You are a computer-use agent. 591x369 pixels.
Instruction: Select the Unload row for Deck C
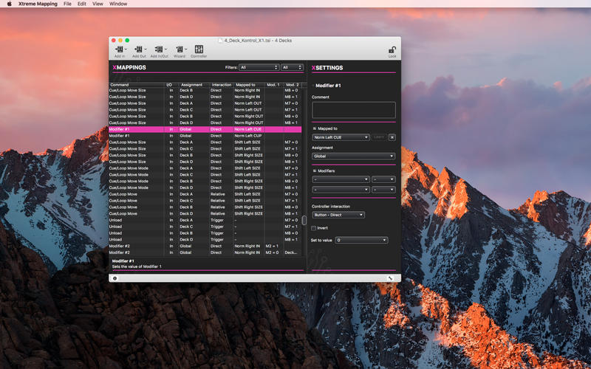[205, 227]
